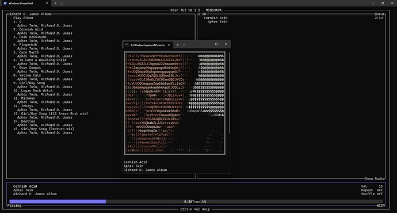Select Play Album entry

pyautogui.click(x=23, y=18)
